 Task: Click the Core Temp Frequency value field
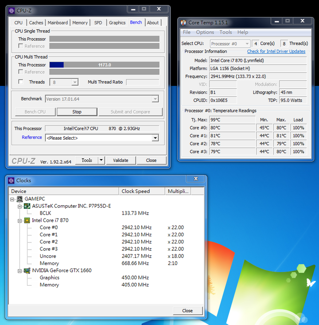[x=258, y=76]
